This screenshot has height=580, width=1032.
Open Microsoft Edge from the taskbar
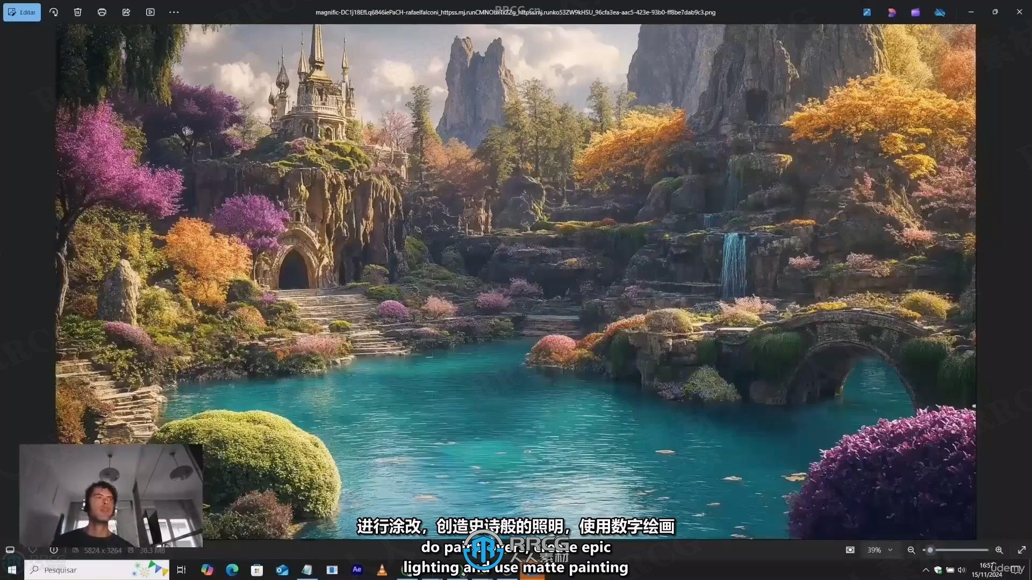pos(232,570)
